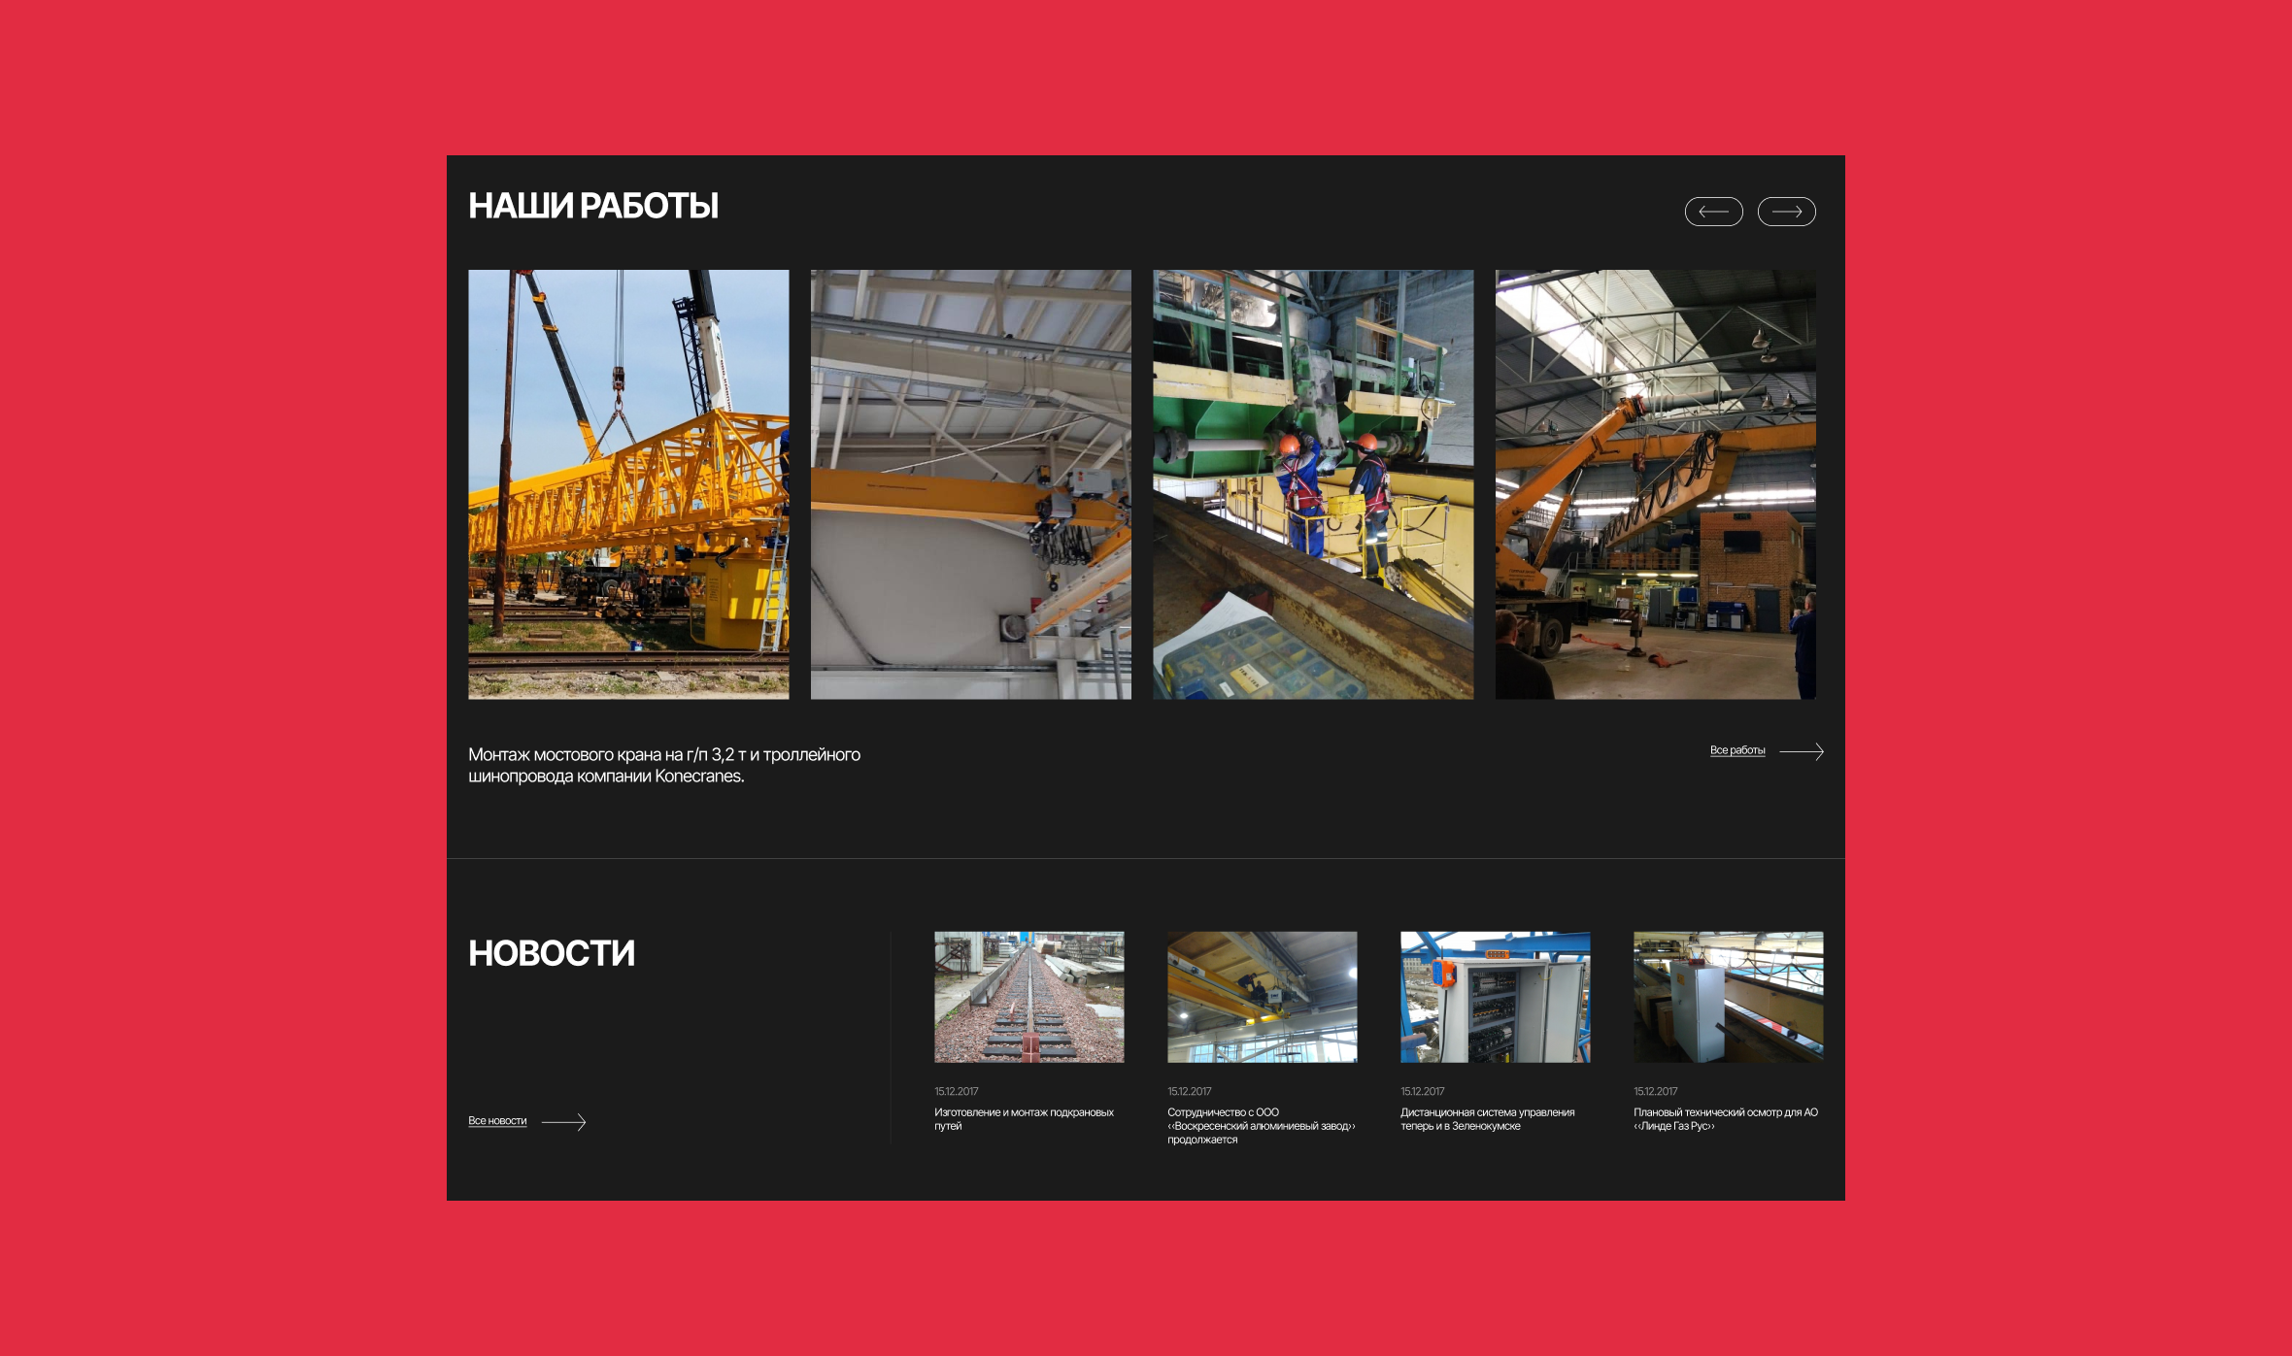Open the white cabinet on crane news image
Viewport: 2292px width, 1356px height.
click(1728, 997)
